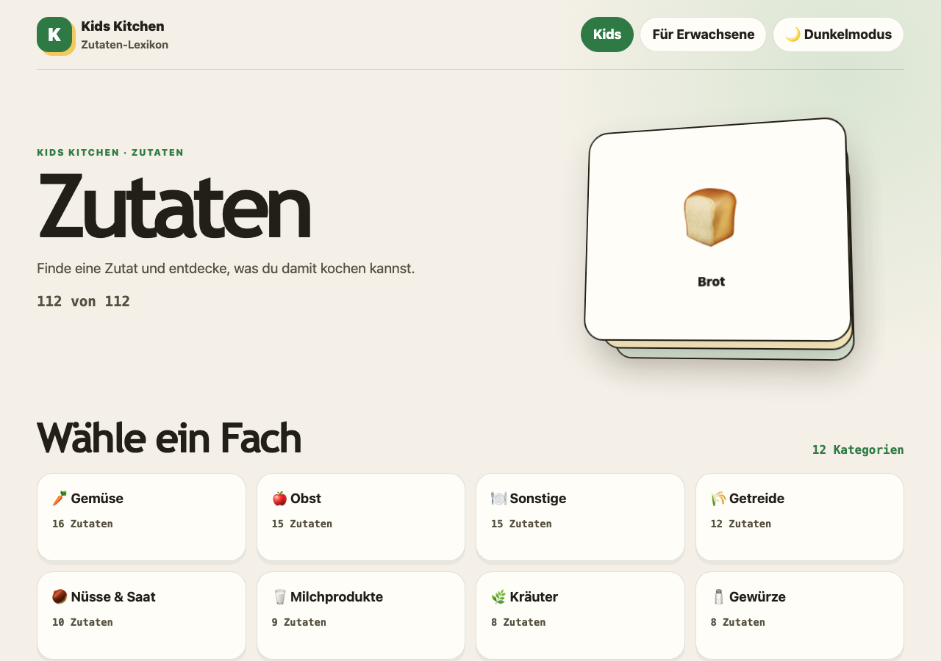Switch to Kids mode
Screen dimensions: 941x661
pyautogui.click(x=607, y=35)
